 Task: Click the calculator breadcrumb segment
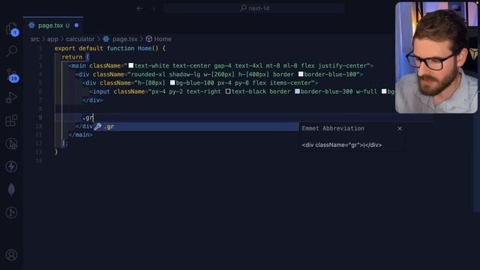pos(80,39)
